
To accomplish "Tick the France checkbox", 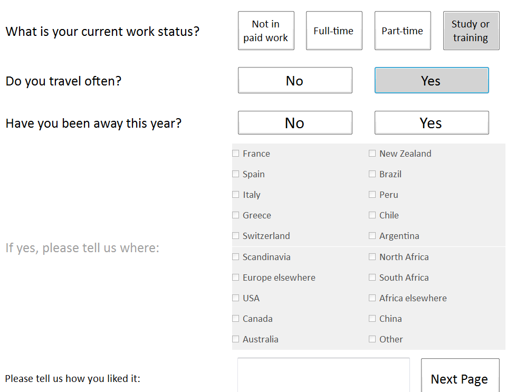I will 236,154.
